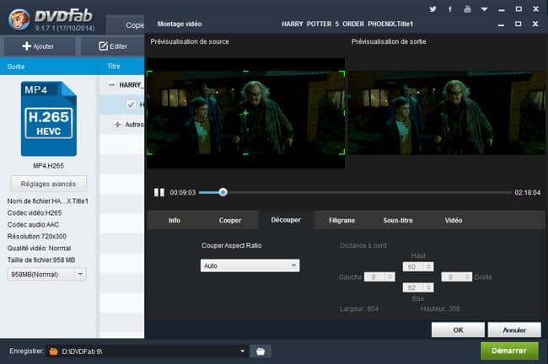548x364 pixels.
Task: Click the Taille de fichier:958 MB text
Action: pyautogui.click(x=41, y=260)
